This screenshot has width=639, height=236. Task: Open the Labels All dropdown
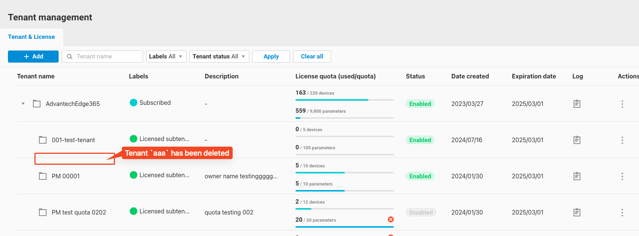tap(166, 57)
